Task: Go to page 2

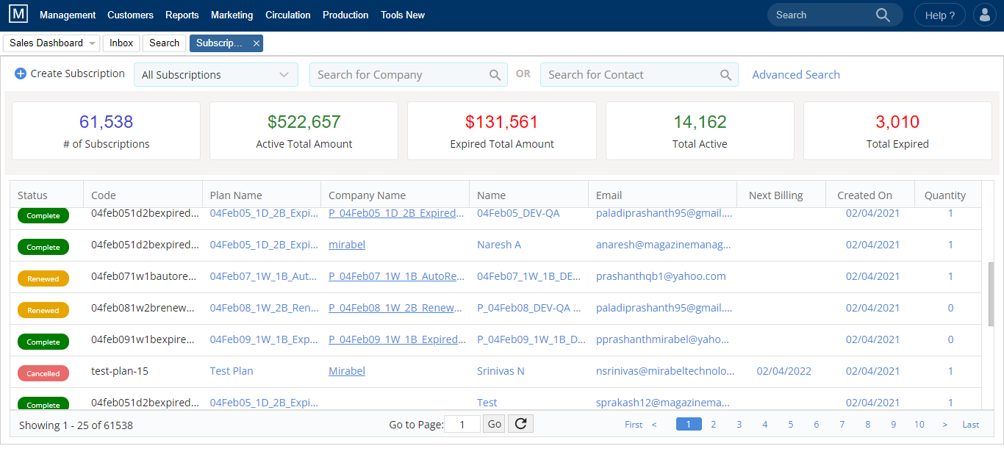Action: point(713,424)
